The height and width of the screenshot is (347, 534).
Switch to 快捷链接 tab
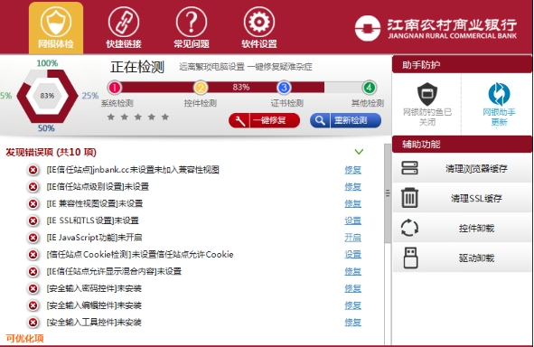click(x=124, y=28)
